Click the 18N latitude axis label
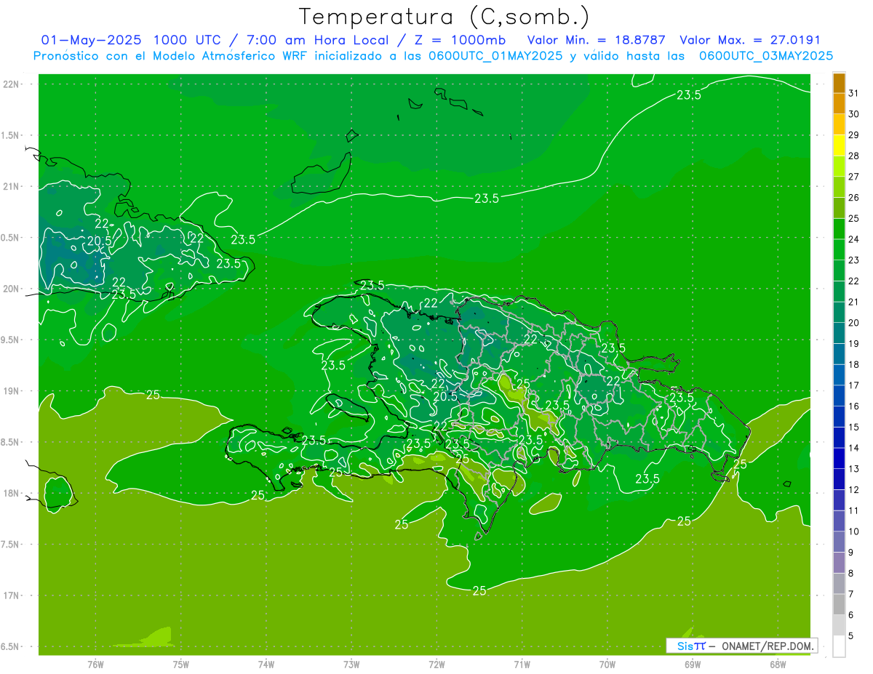Image resolution: width=873 pixels, height=674 pixels. coord(12,493)
